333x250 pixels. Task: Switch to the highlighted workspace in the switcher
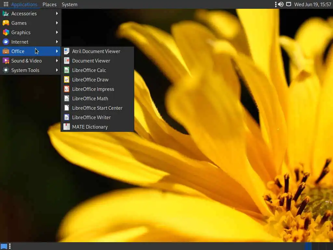coord(309,246)
